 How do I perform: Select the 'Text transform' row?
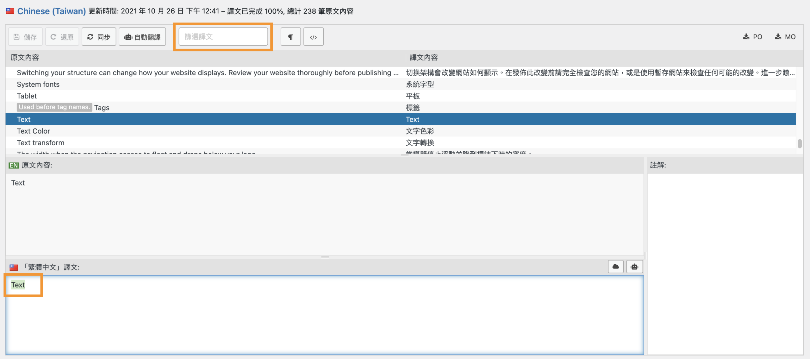click(40, 143)
